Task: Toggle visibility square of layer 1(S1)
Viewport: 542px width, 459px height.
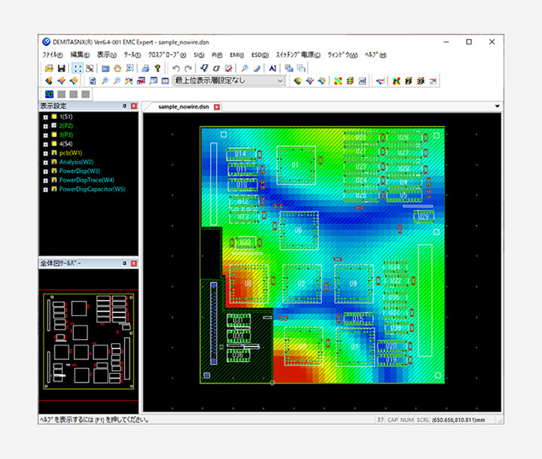Action: [53, 117]
